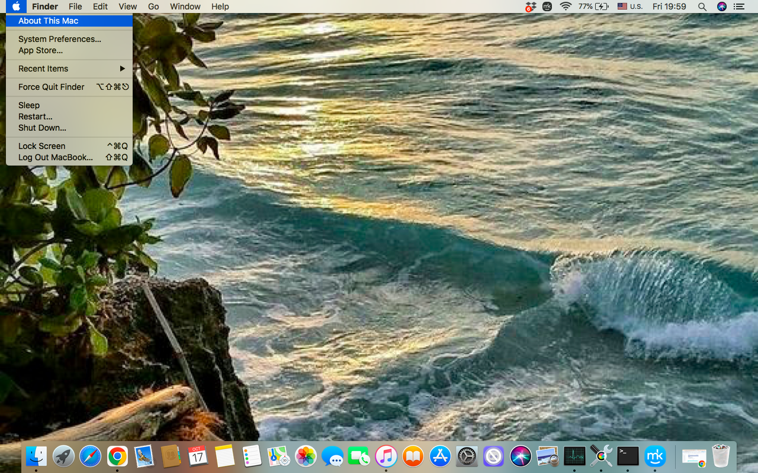Click Force Quit Finder

[51, 87]
